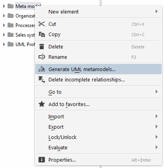The image size is (164, 168).
Task: Click the star Add to favorites icon
Action: 42,104
